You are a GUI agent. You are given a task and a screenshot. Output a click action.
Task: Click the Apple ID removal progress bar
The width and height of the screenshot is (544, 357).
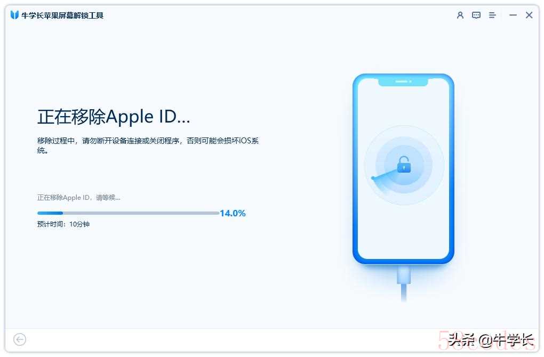[129, 213]
